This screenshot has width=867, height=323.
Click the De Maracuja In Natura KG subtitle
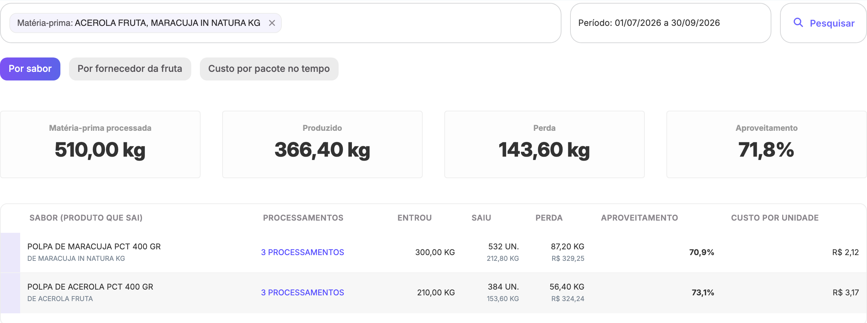(x=76, y=258)
